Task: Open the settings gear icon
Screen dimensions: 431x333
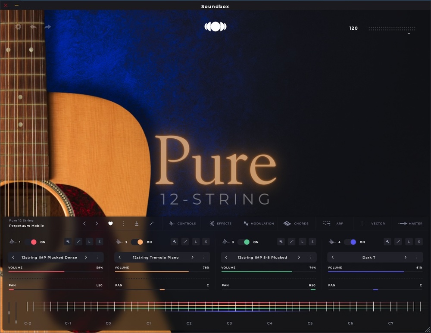Action: tap(18, 27)
